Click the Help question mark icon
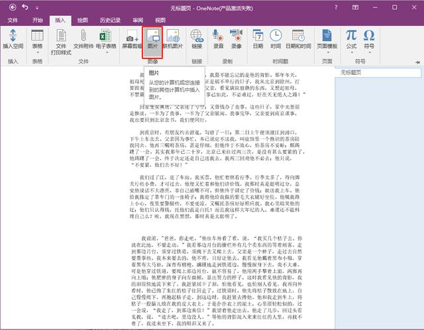Viewport: 424px width, 330px height. (x=336, y=7)
